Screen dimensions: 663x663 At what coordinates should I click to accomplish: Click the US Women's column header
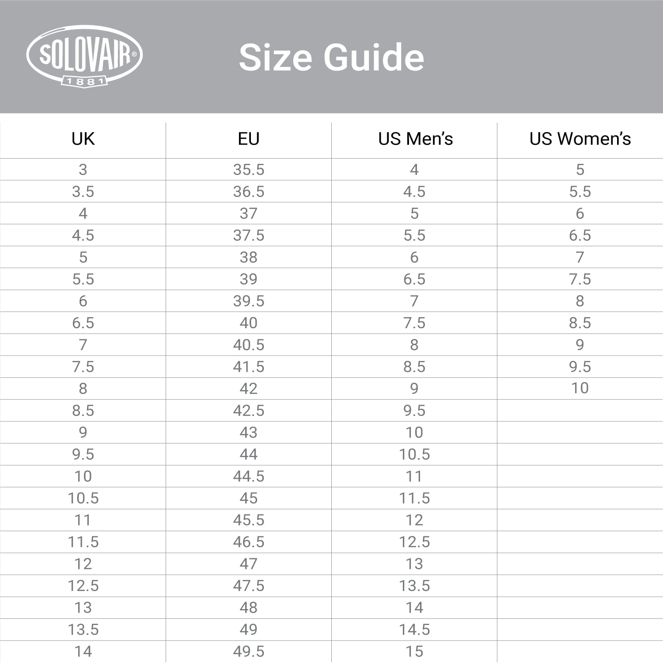click(x=580, y=139)
